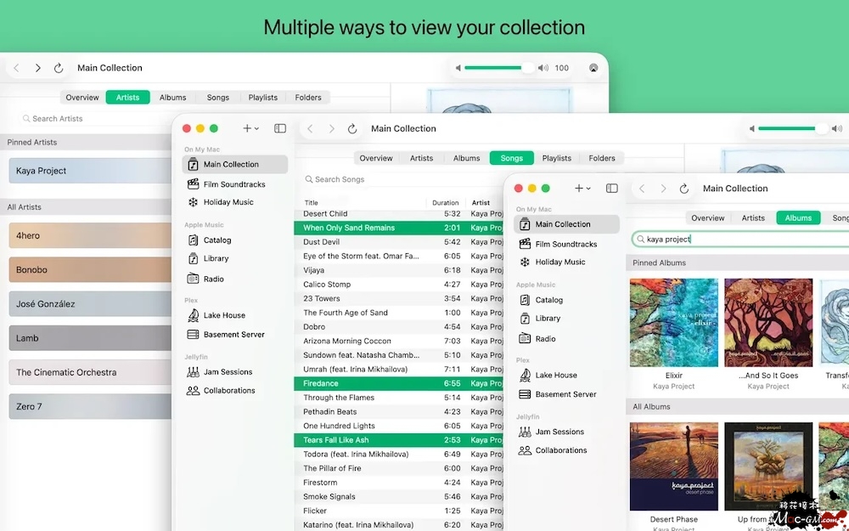Select Basement Server in the Albums window sidebar

[565, 394]
